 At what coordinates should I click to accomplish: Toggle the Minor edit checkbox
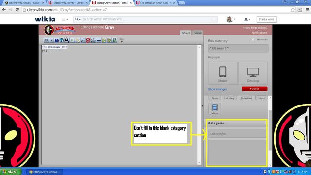[253, 40]
